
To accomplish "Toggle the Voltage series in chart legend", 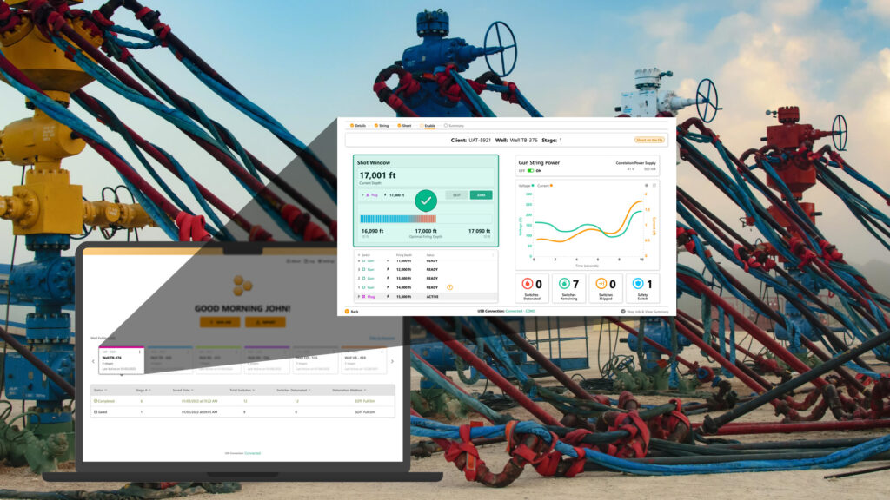I will click(x=527, y=185).
